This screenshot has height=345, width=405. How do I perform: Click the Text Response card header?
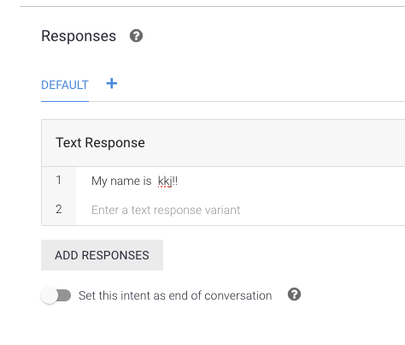point(223,143)
